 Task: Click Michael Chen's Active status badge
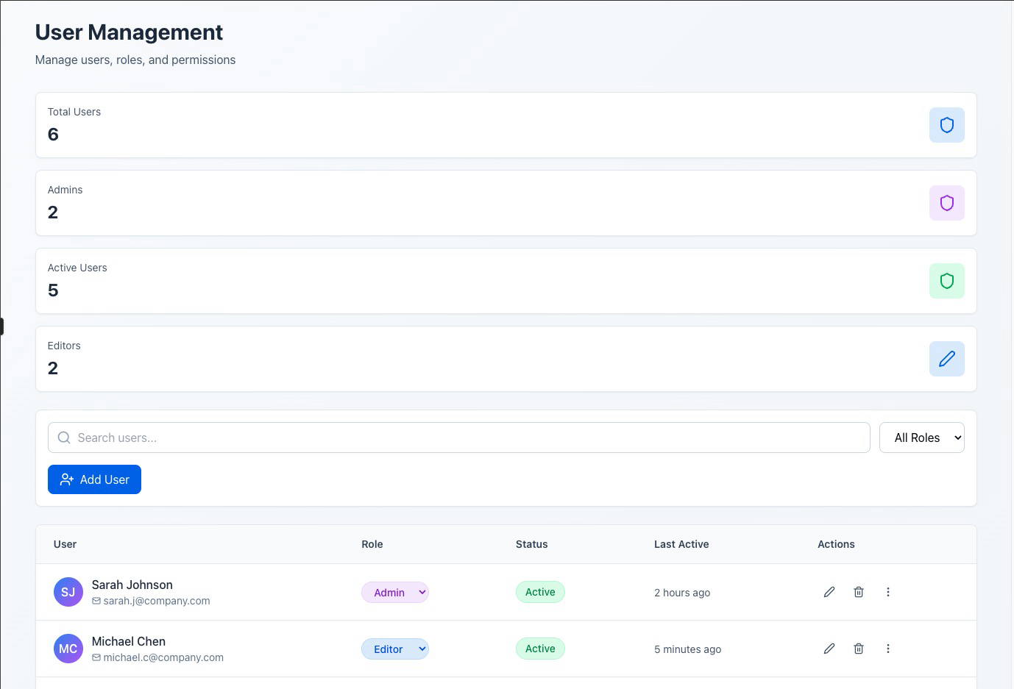(x=540, y=649)
